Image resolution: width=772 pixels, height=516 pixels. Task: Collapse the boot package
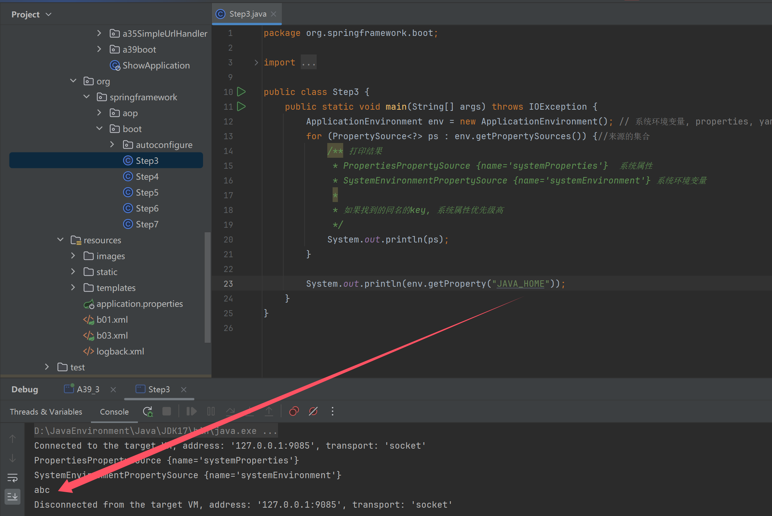tap(99, 129)
